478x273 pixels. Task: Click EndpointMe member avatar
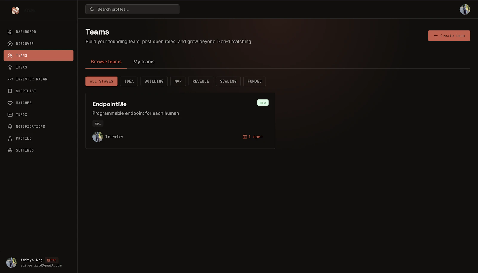(97, 137)
